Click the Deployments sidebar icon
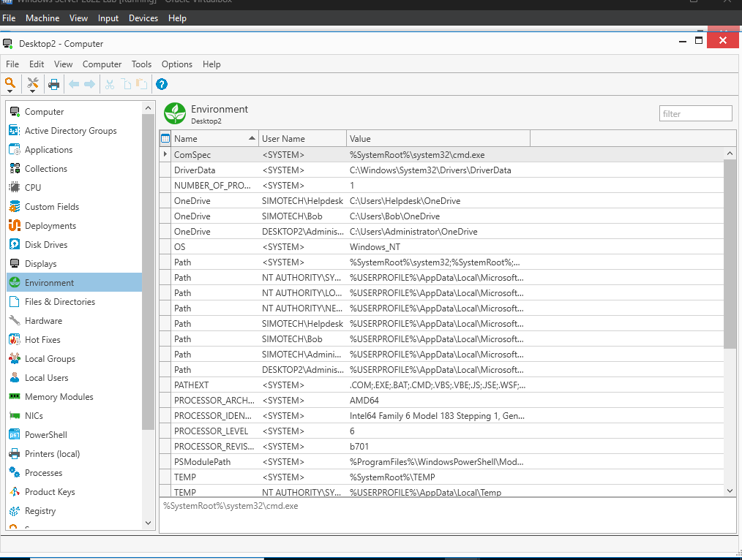The width and height of the screenshot is (742, 560). tap(15, 225)
